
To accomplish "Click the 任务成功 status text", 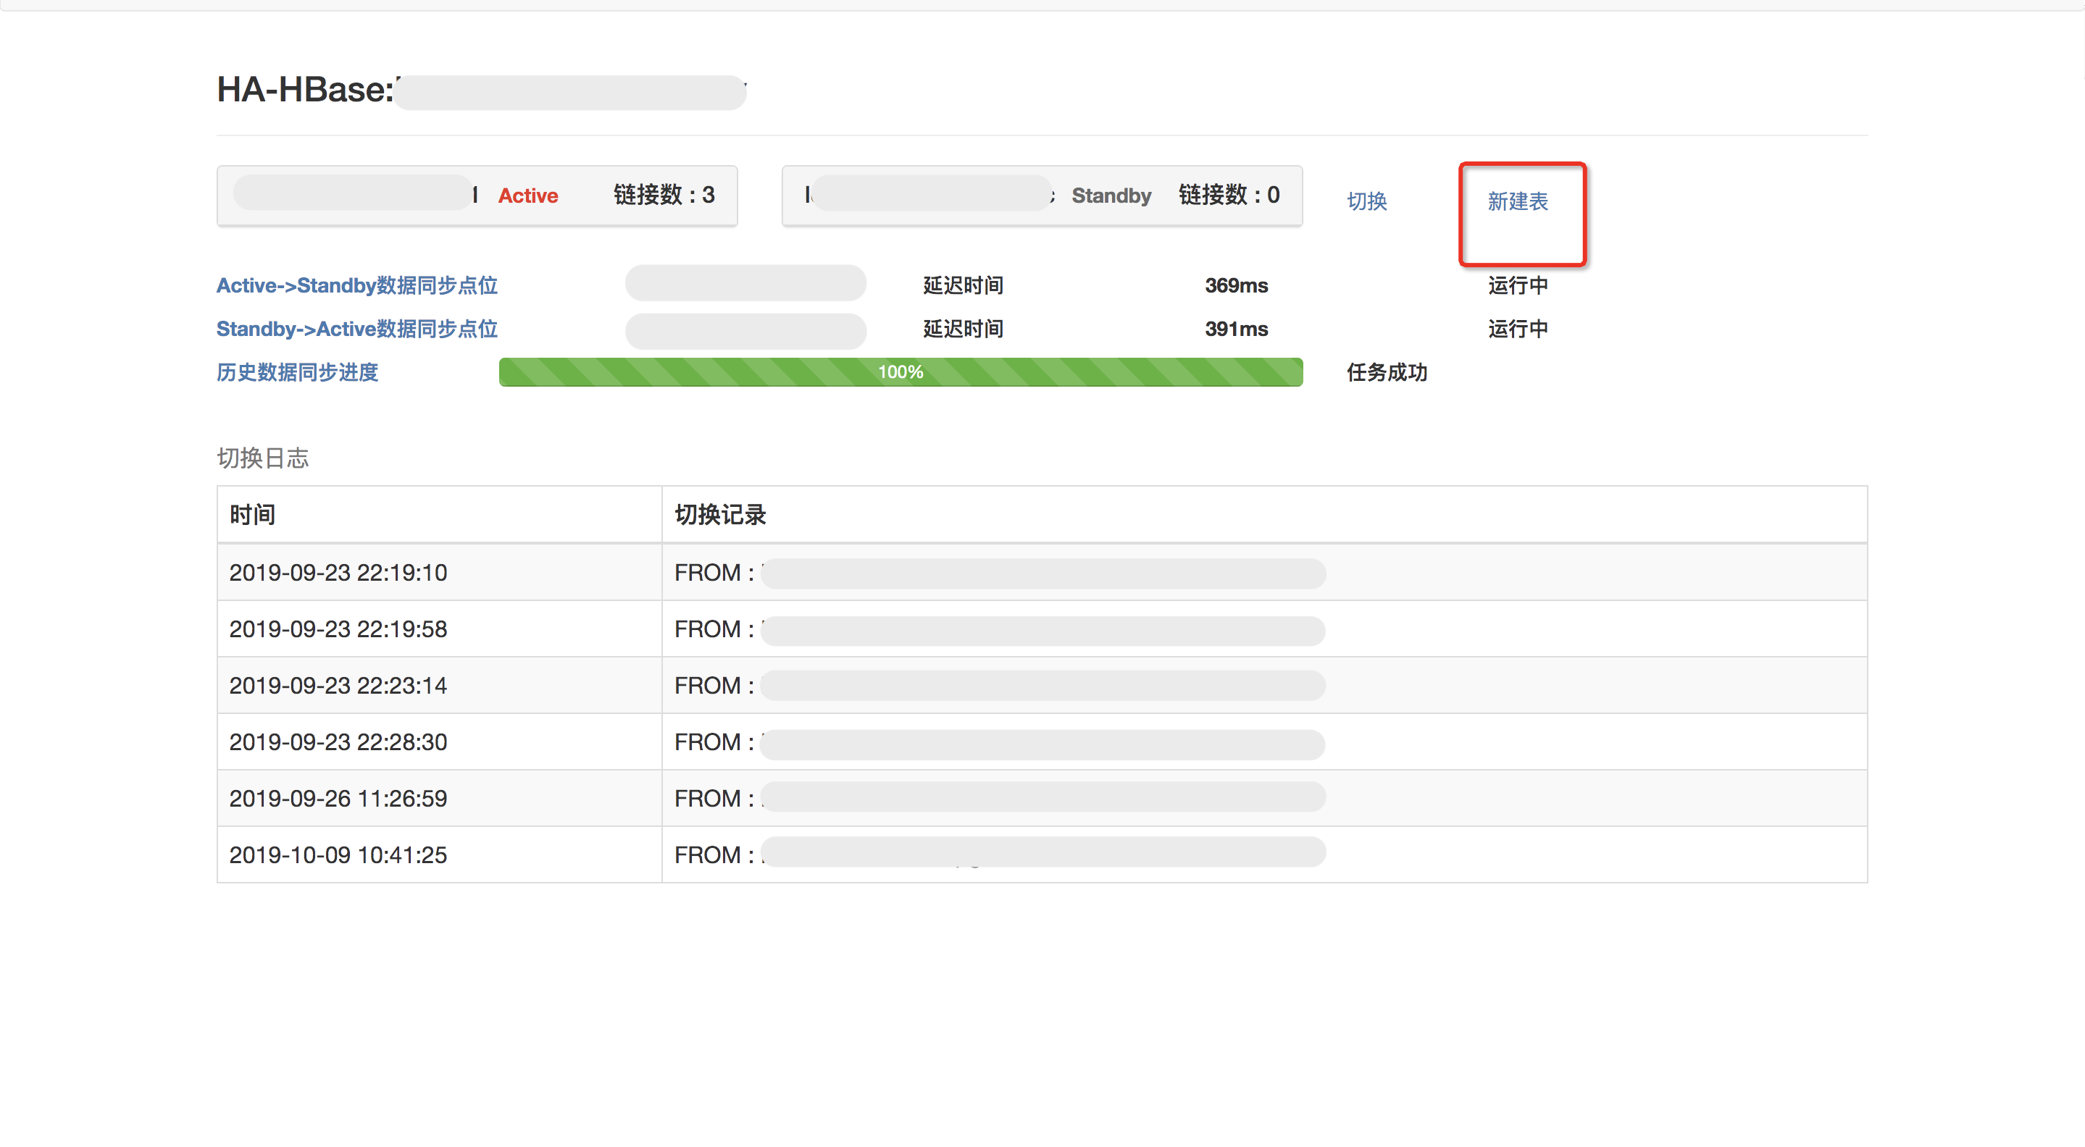I will 1387,372.
